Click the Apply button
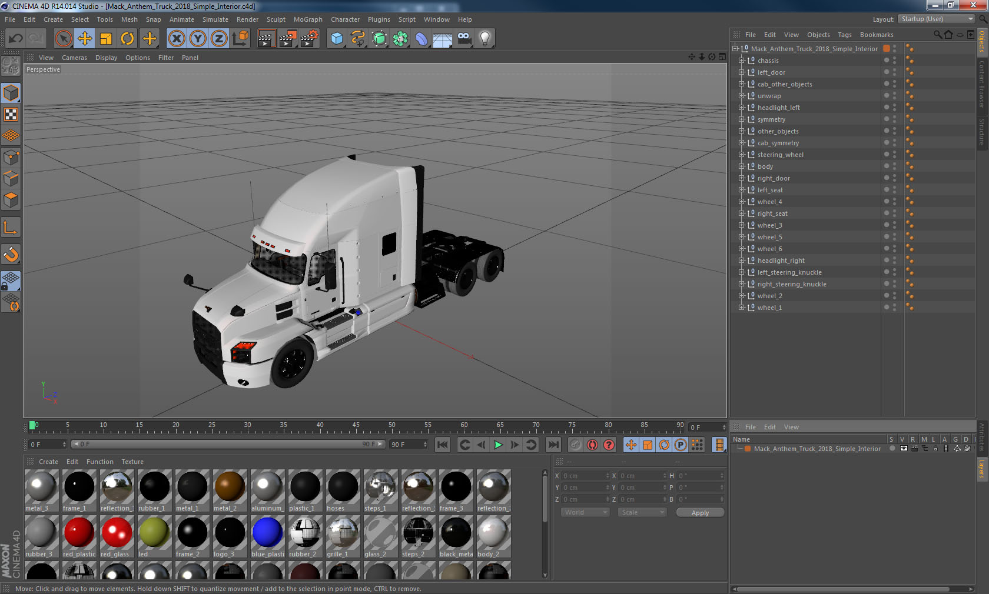The width and height of the screenshot is (989, 594). tap(700, 513)
